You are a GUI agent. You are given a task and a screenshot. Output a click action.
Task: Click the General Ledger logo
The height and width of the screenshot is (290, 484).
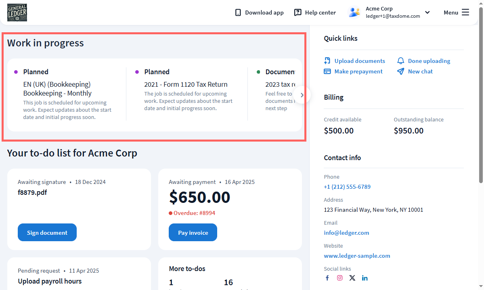[17, 13]
